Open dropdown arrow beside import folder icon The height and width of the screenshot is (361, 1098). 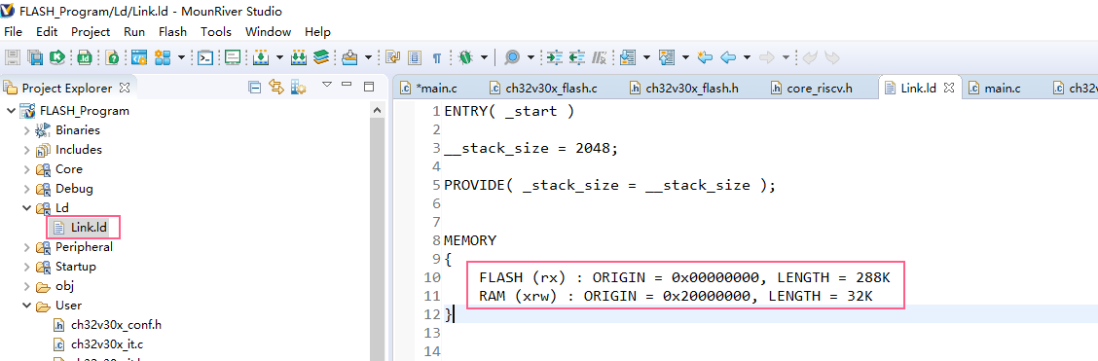point(369,57)
